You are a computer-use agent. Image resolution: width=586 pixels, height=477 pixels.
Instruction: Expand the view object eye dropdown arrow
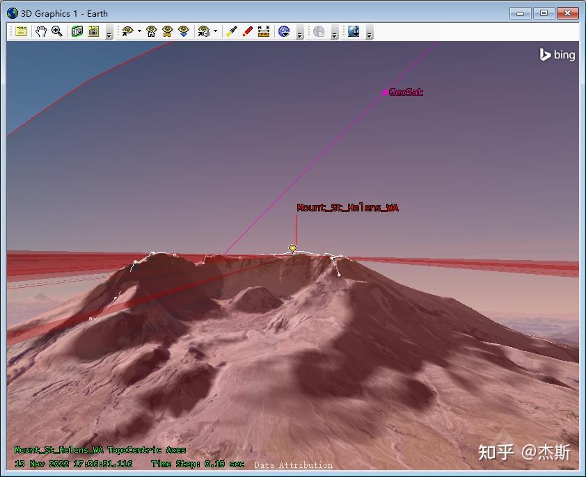[215, 31]
